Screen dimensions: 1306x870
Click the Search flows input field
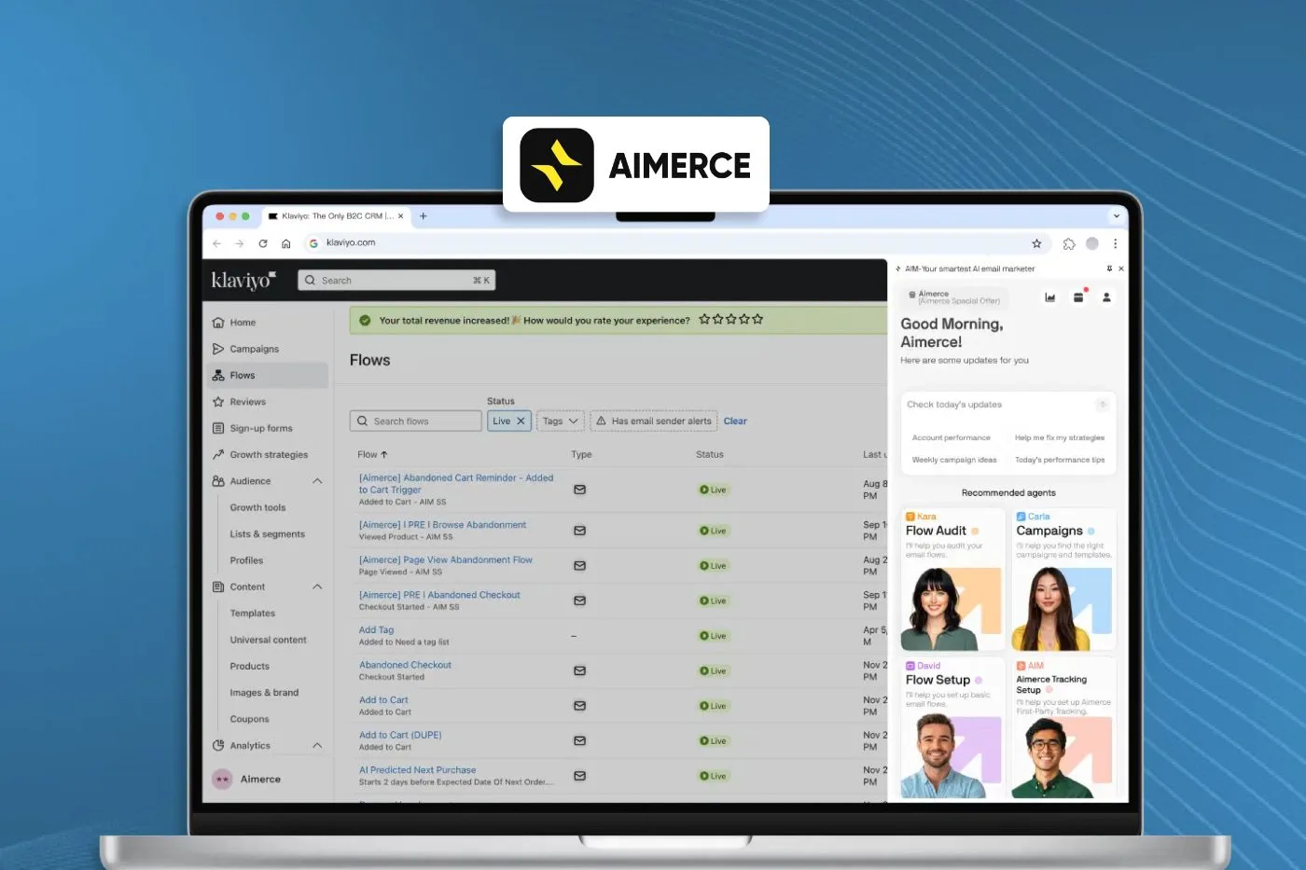point(416,421)
